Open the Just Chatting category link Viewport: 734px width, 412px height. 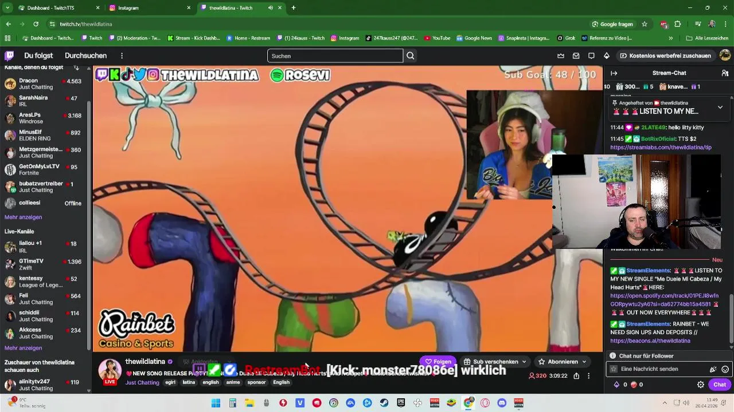pos(142,382)
